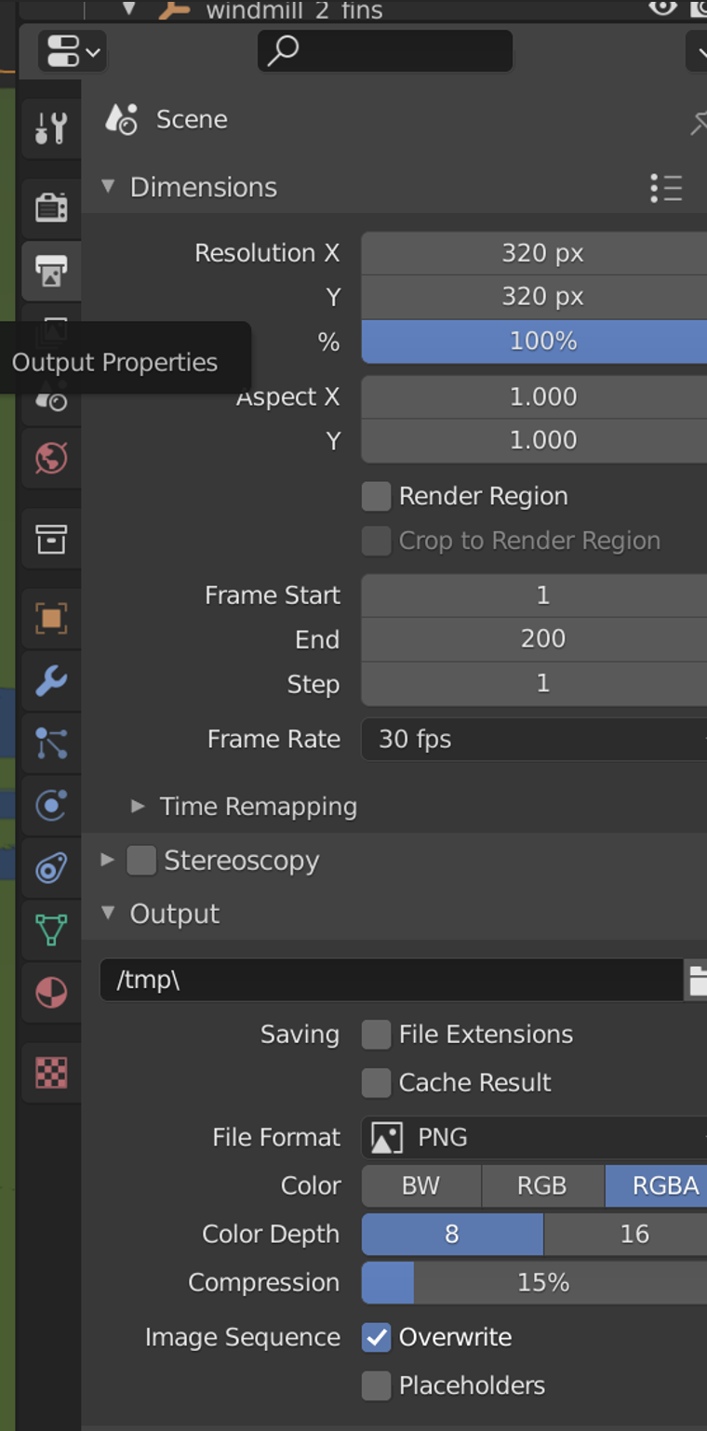Open the Material properties tab
The width and height of the screenshot is (707, 1431).
[x=51, y=993]
